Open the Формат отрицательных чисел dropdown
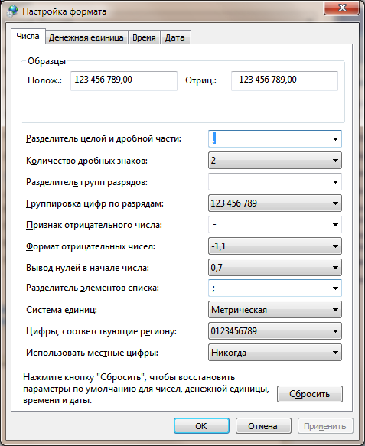The width and height of the screenshot is (365, 446). pyautogui.click(x=275, y=246)
